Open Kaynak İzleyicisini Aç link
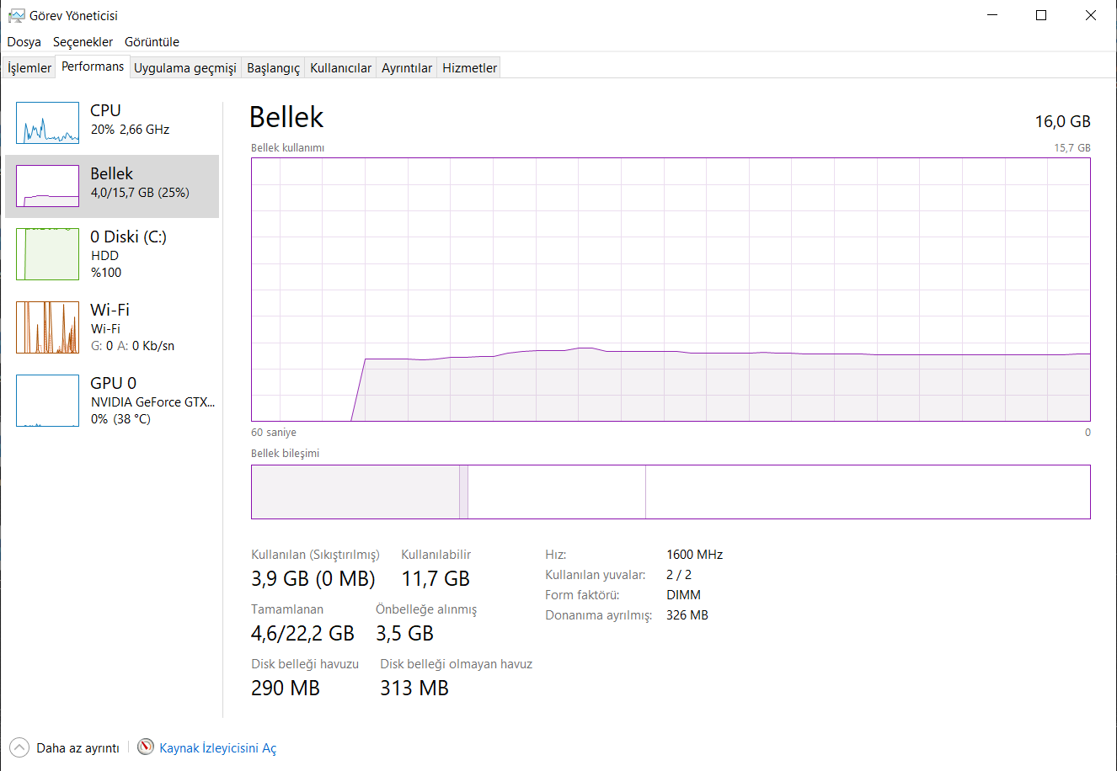This screenshot has width=1117, height=771. point(217,747)
